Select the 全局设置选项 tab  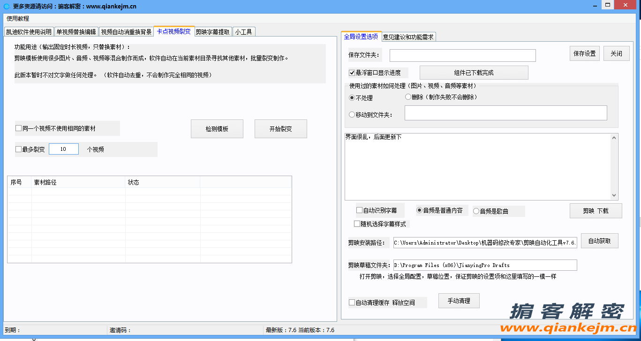click(361, 37)
